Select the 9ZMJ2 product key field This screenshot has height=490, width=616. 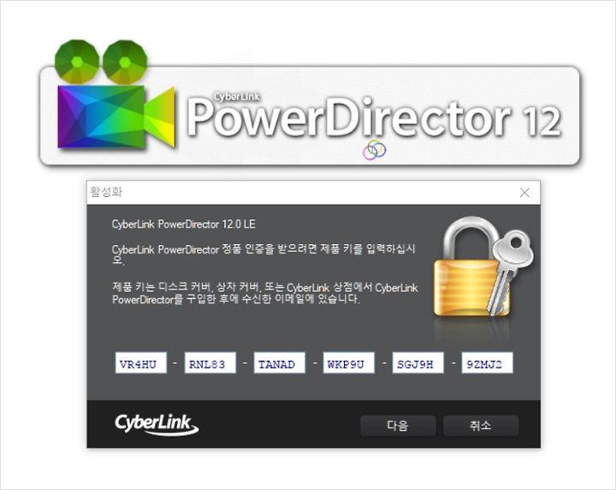[x=487, y=363]
